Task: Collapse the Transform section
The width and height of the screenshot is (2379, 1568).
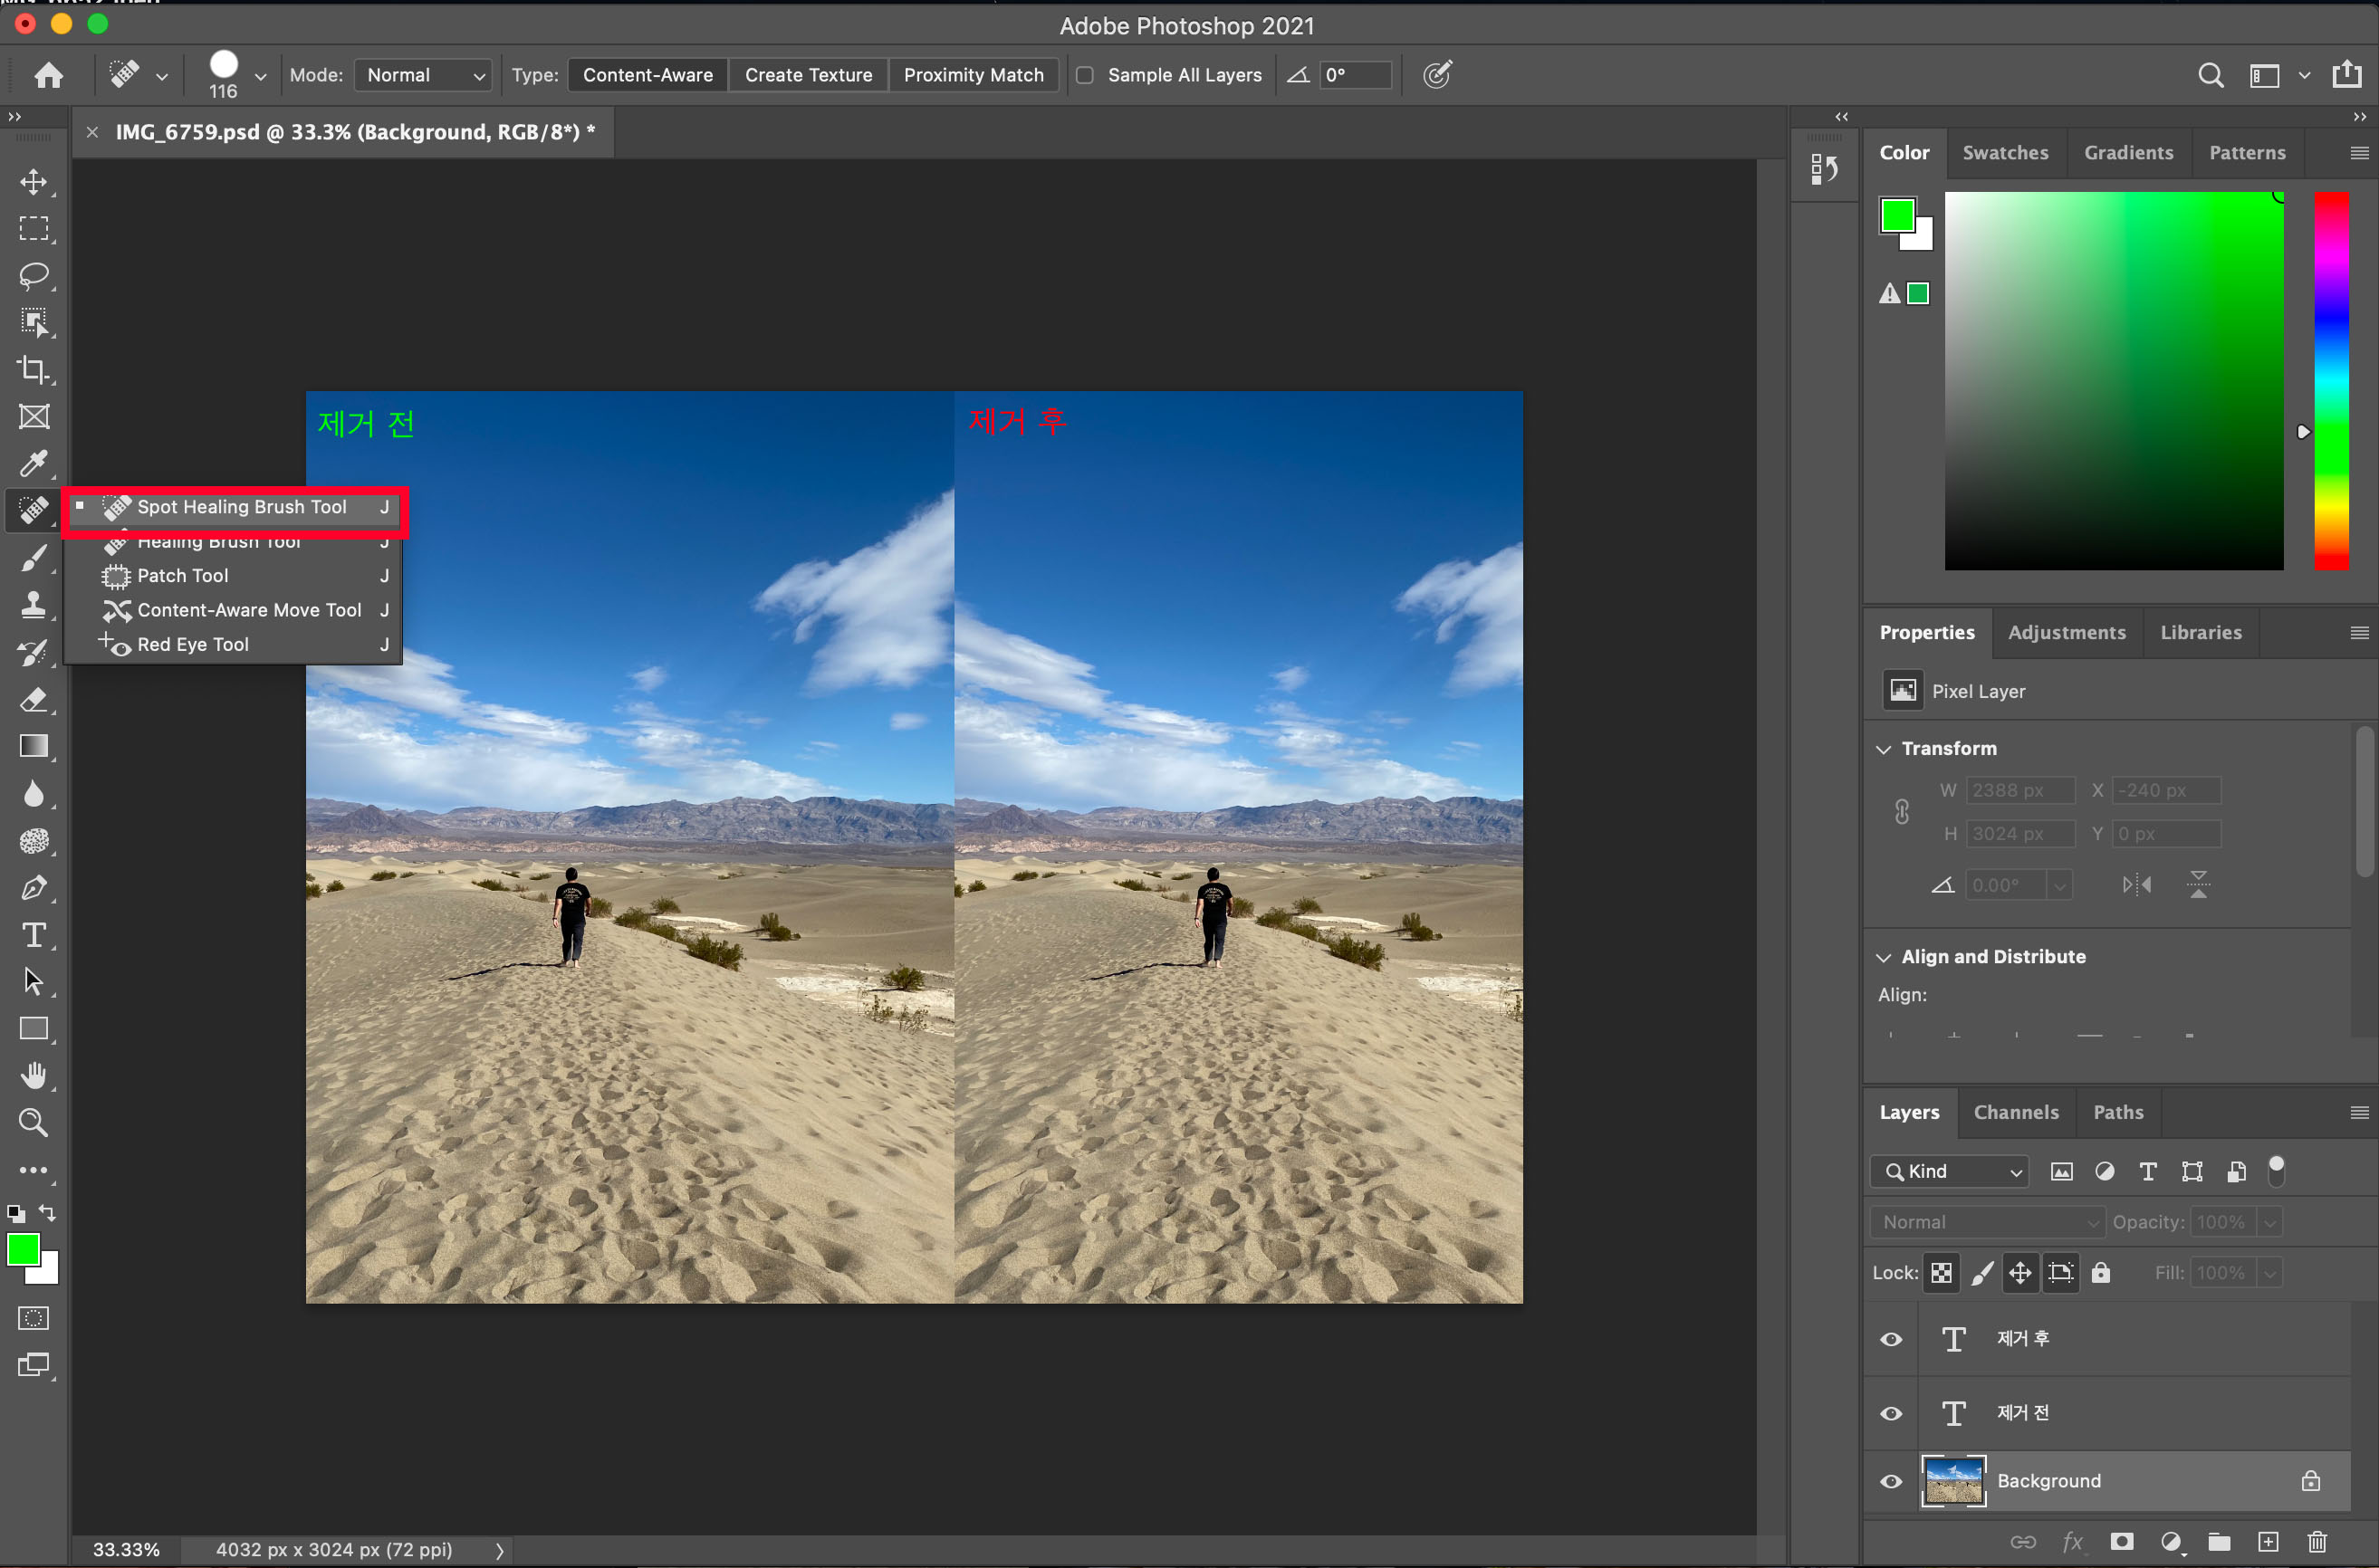Action: pyautogui.click(x=1883, y=749)
